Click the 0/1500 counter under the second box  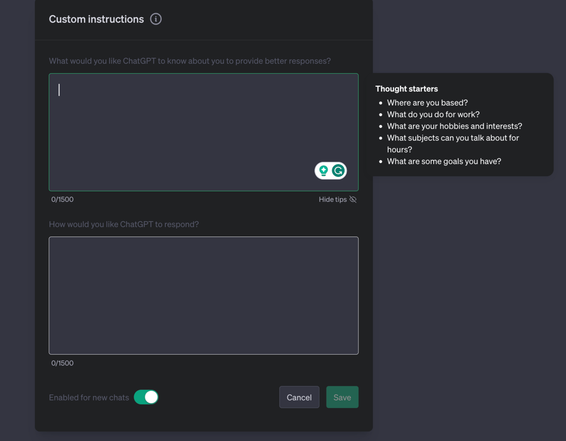[x=62, y=363]
